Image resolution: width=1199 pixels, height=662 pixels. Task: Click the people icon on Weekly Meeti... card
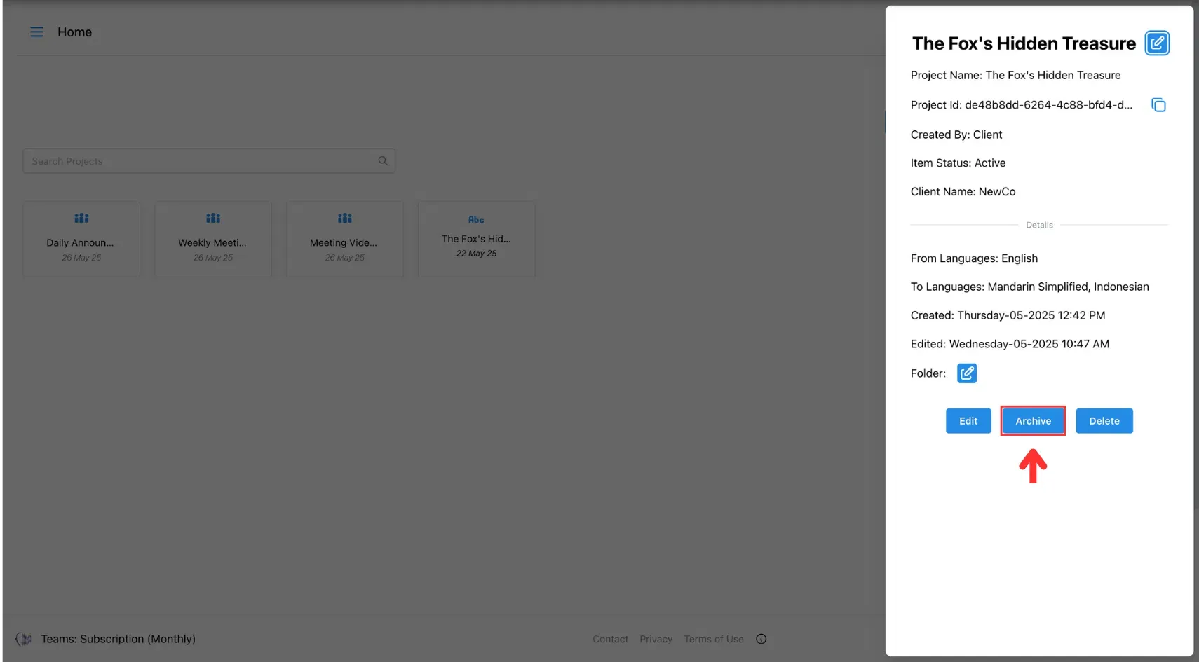[213, 219]
